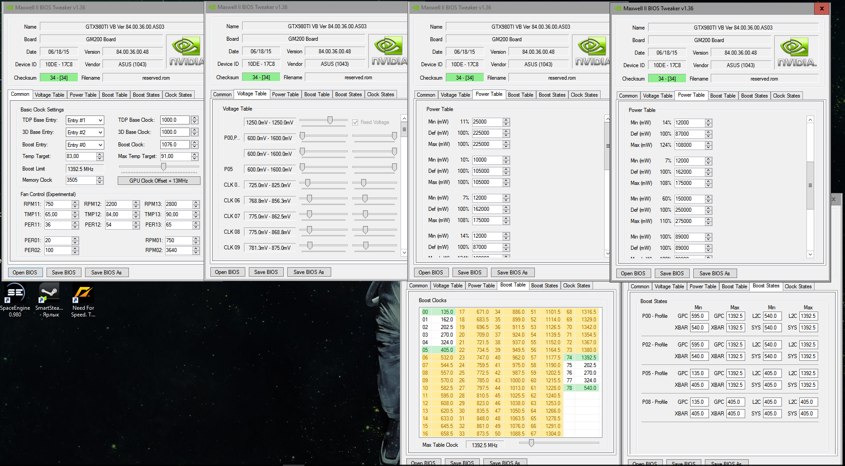Click P00 Profile GPC Min 595.0 field
Screen dimensions: 845x466
click(x=699, y=316)
